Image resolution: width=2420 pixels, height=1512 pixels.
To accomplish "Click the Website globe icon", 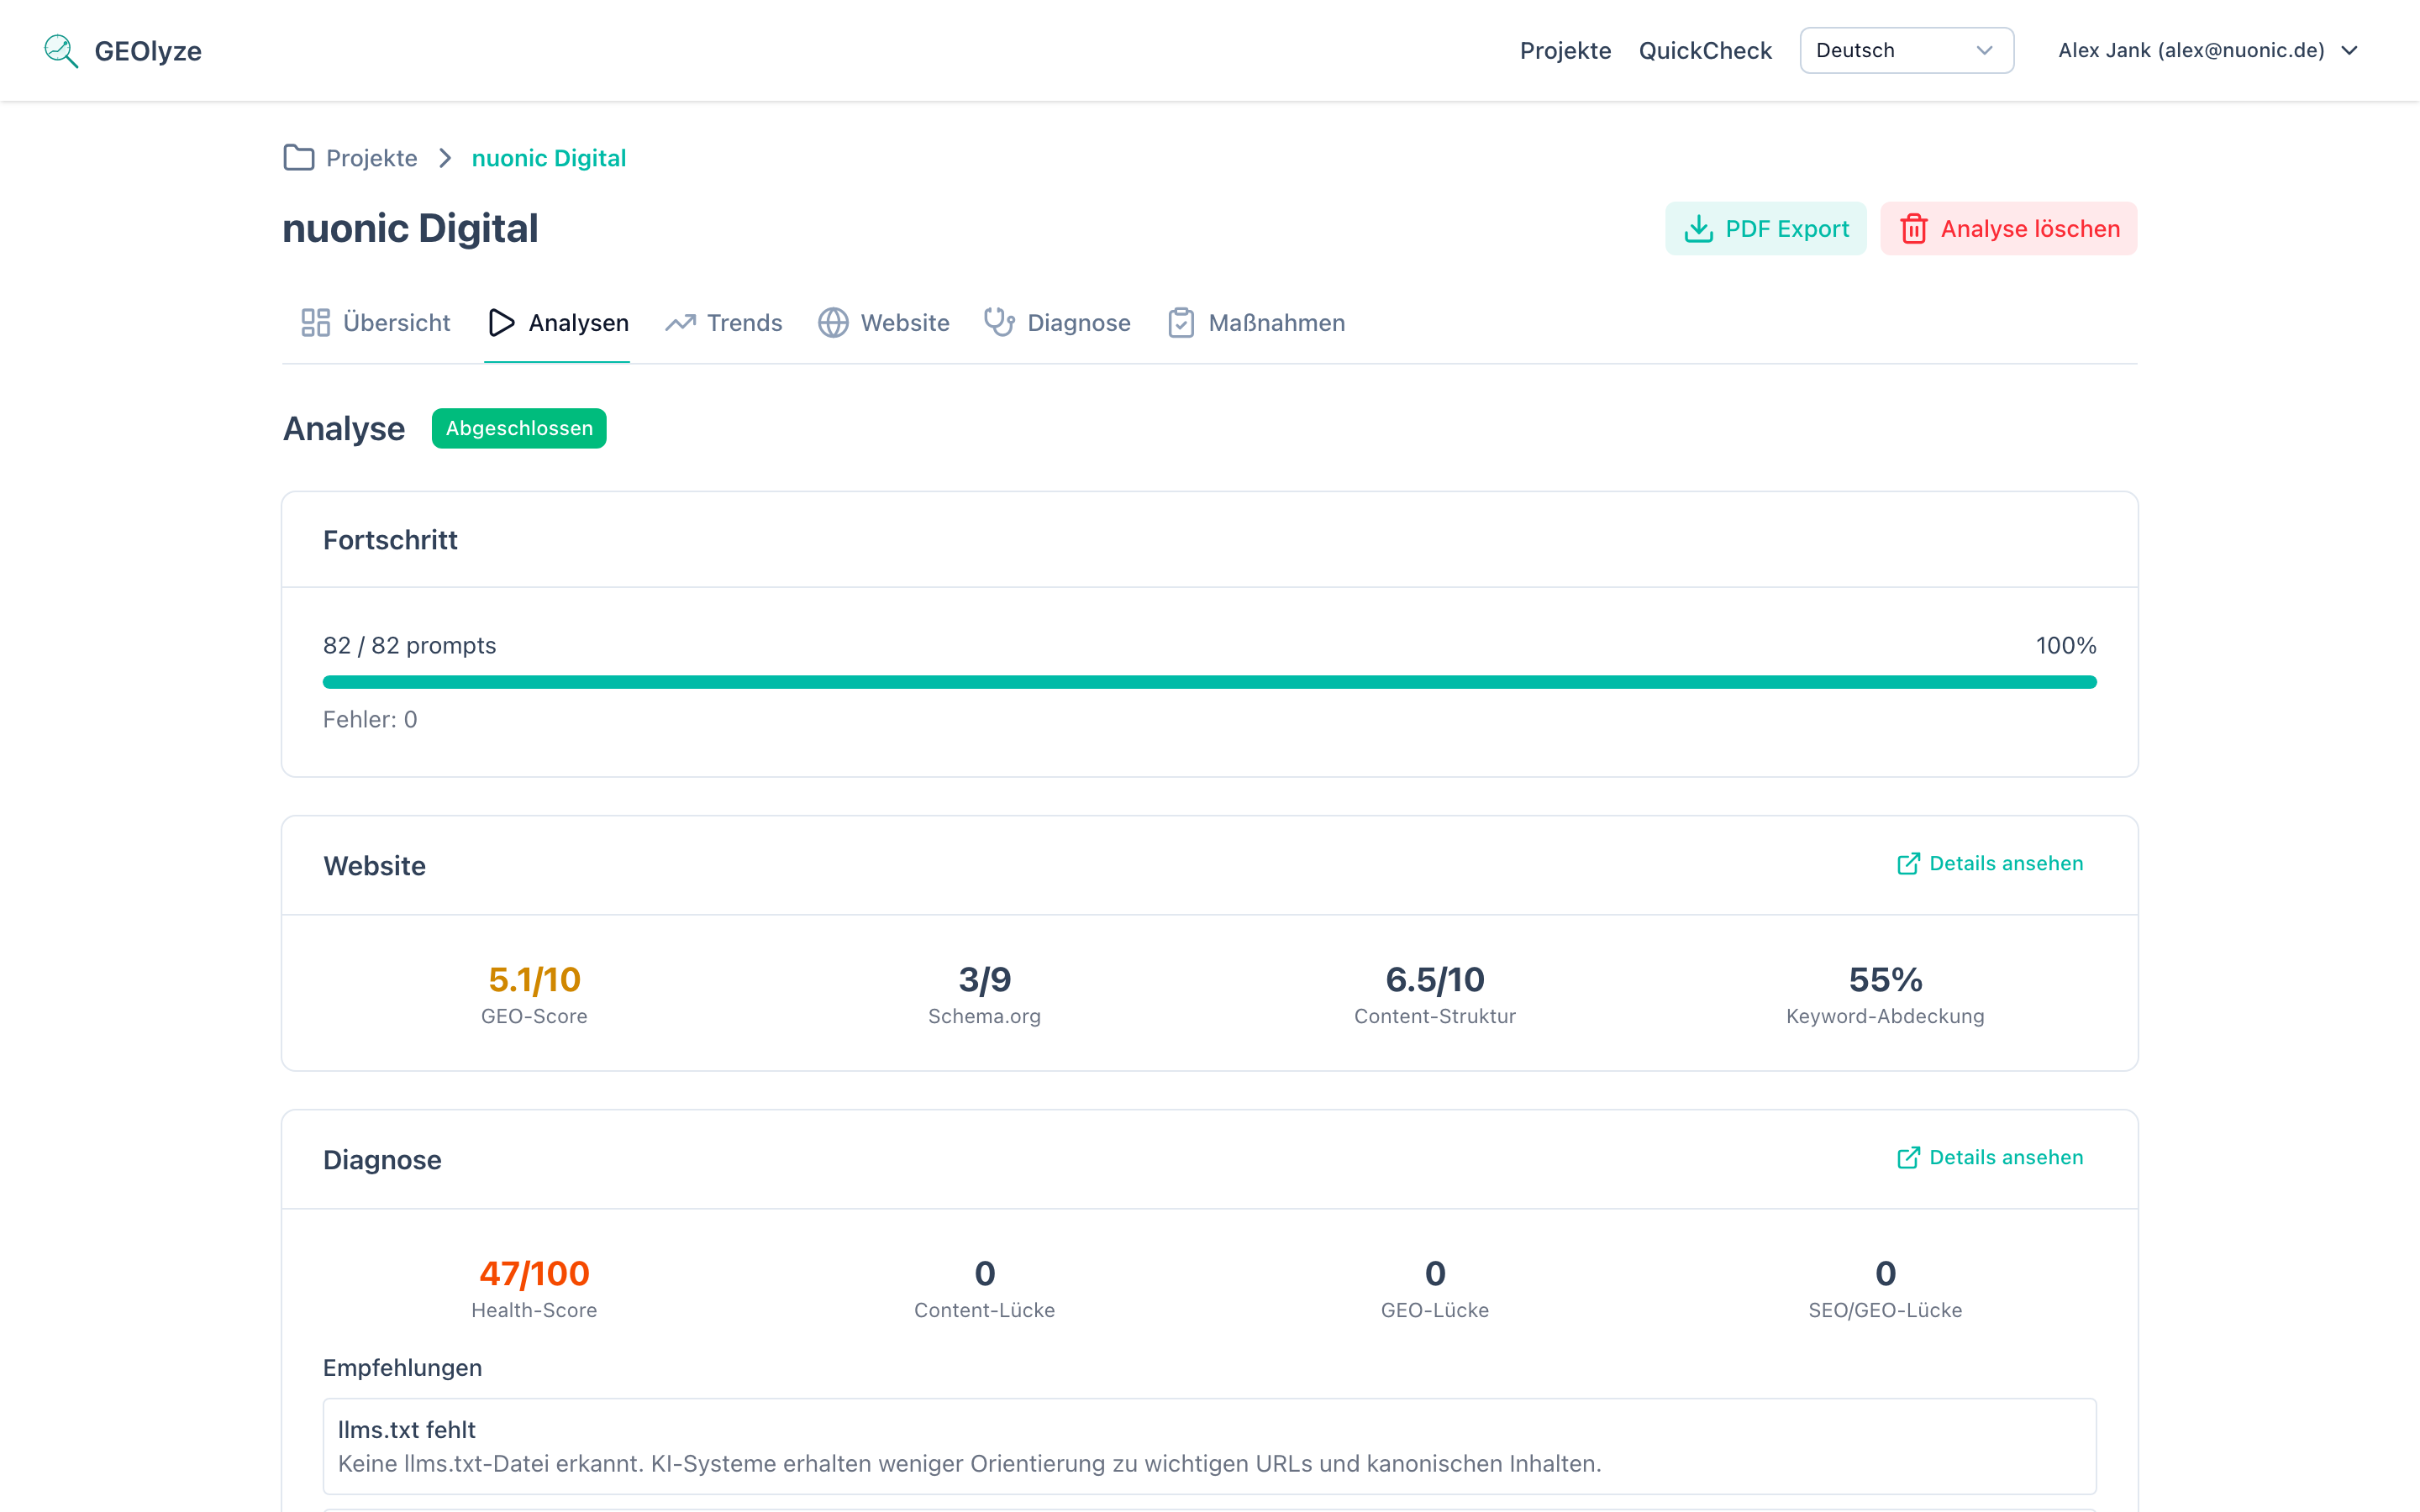I will 833,323.
